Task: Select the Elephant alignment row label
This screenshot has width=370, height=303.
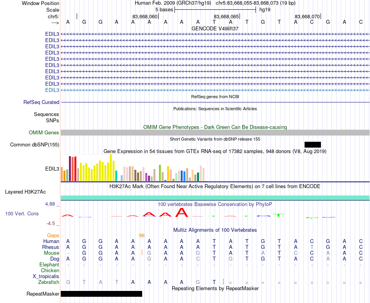Action: click(49, 264)
